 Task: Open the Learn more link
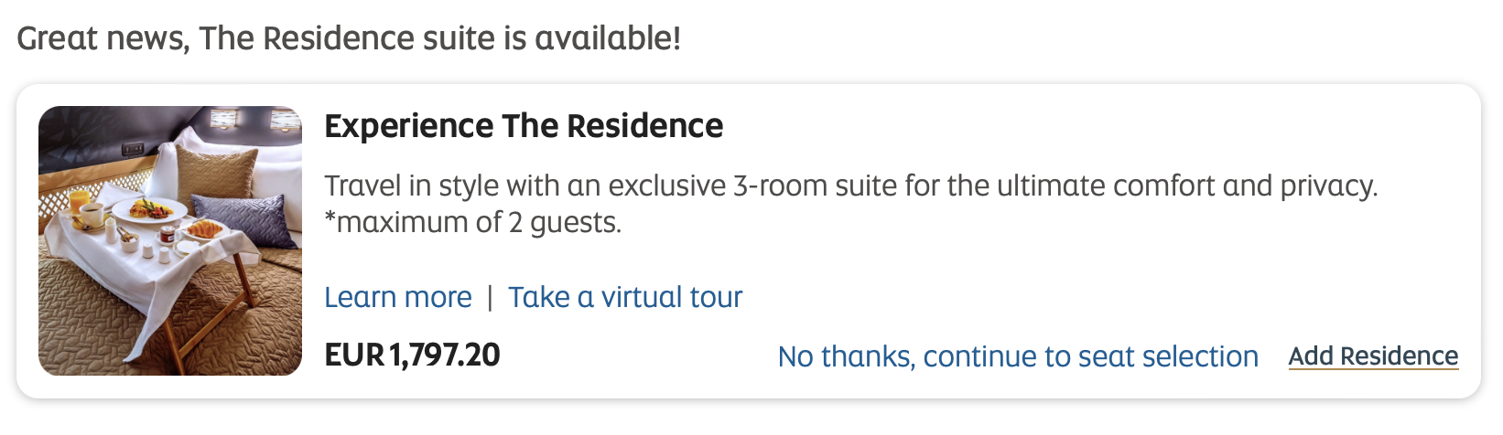tap(398, 298)
